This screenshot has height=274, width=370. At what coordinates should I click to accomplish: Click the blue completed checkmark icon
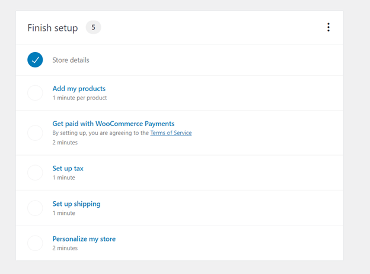pyautogui.click(x=35, y=60)
